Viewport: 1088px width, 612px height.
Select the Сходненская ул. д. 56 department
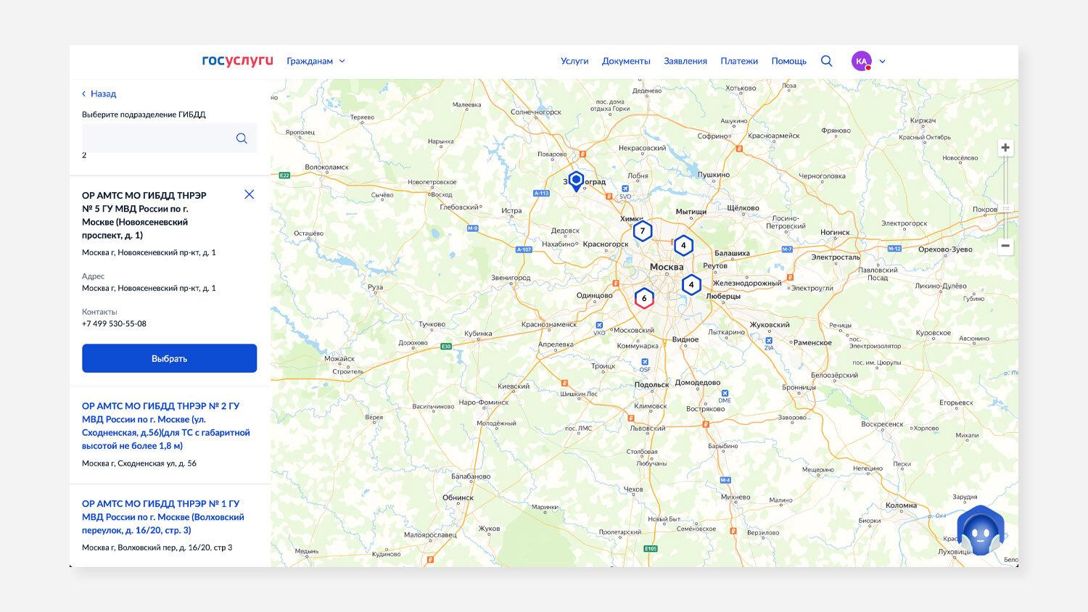pyautogui.click(x=165, y=426)
